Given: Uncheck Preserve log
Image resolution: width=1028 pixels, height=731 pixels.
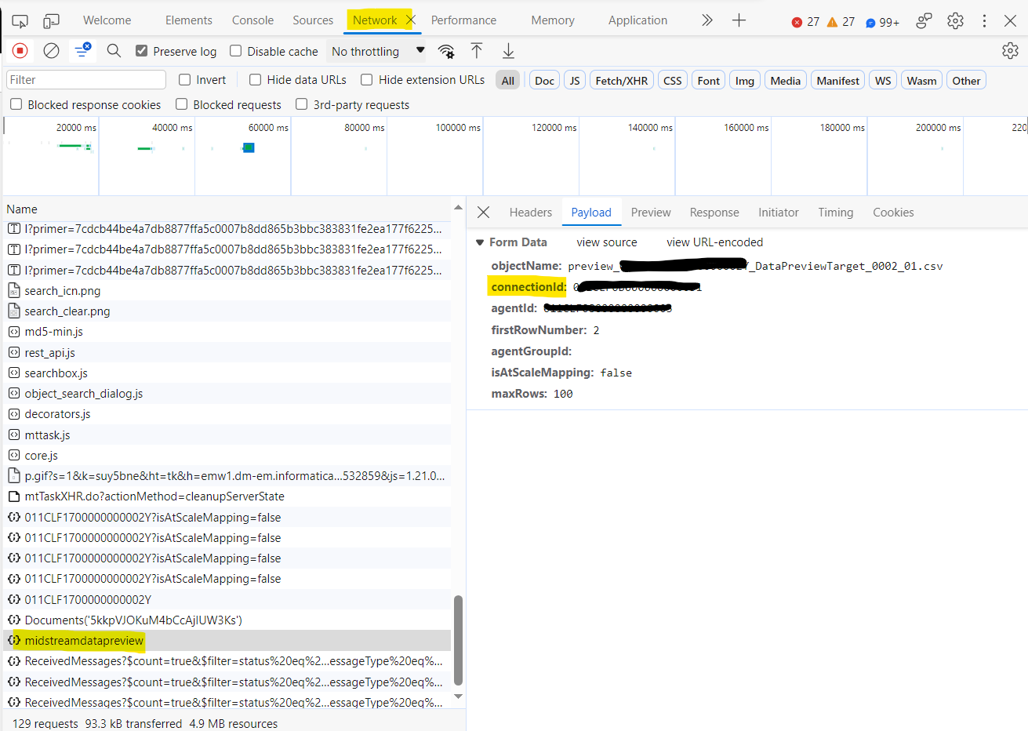Looking at the screenshot, I should 142,51.
